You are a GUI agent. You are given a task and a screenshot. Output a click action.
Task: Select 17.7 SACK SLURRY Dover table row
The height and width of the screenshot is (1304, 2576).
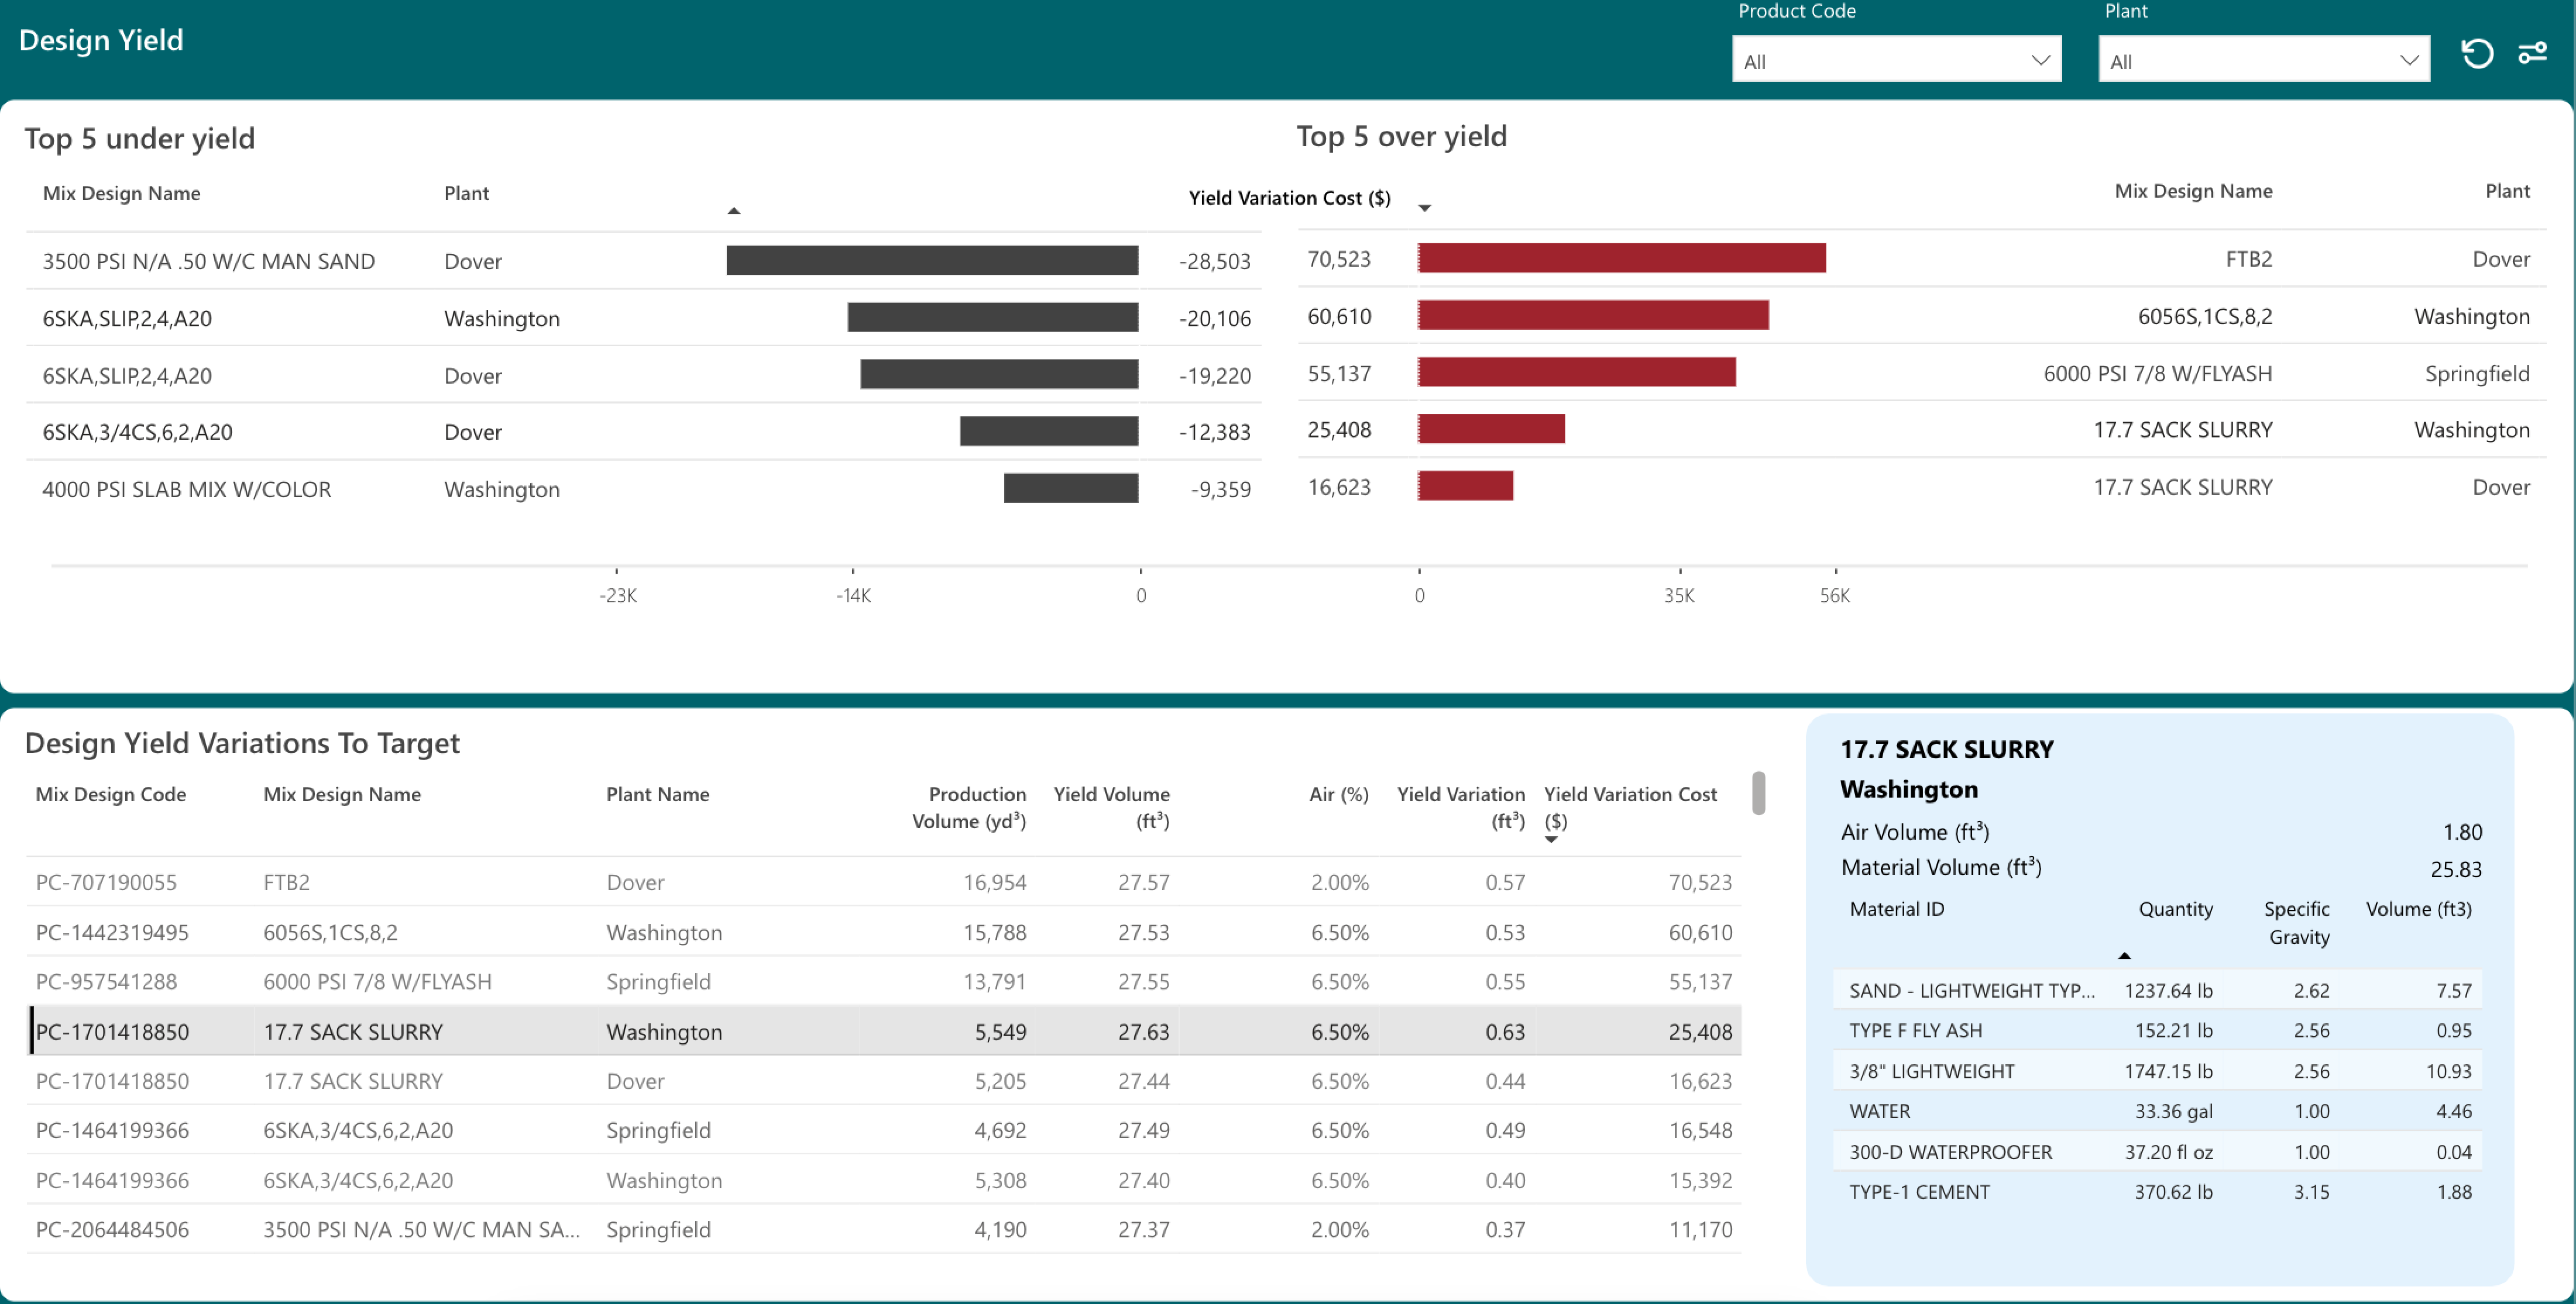pyautogui.click(x=883, y=1080)
